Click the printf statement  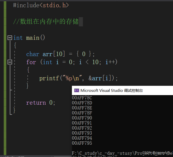coord(78,78)
